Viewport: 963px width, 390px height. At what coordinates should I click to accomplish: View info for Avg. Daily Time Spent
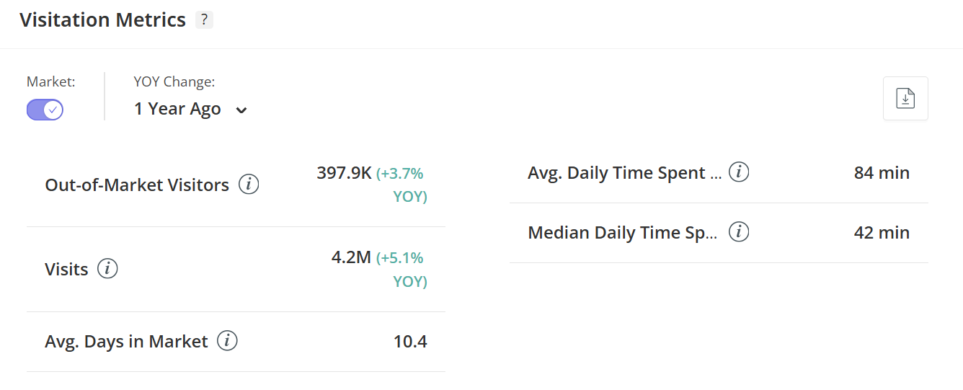[x=739, y=173]
